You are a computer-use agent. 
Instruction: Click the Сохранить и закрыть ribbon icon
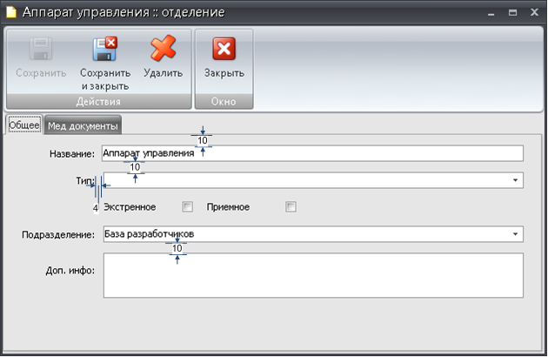[104, 50]
